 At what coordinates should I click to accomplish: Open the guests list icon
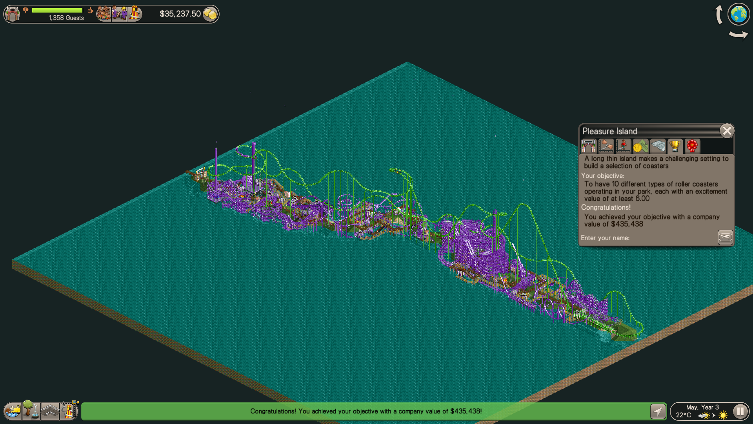(104, 14)
